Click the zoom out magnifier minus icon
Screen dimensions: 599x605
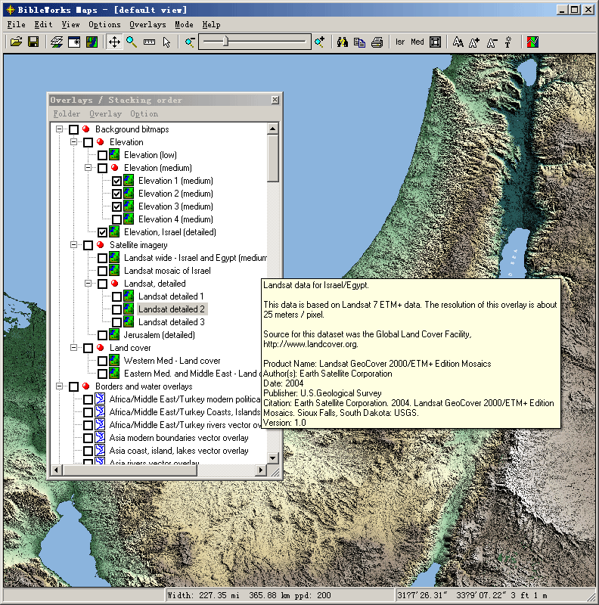click(190, 42)
